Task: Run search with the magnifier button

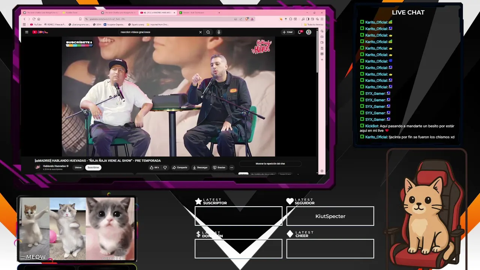Action: 208,32
